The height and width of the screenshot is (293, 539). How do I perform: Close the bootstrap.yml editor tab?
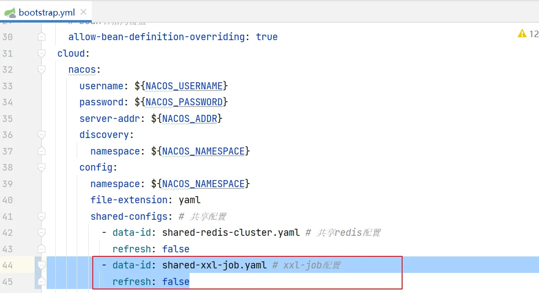83,13
